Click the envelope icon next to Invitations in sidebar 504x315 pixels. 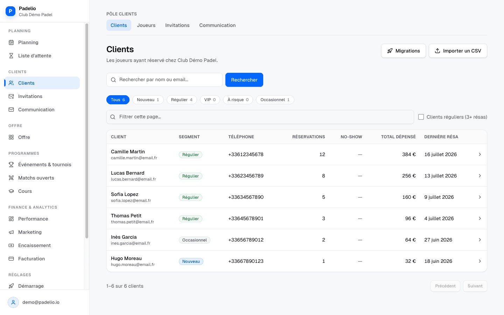pos(11,96)
